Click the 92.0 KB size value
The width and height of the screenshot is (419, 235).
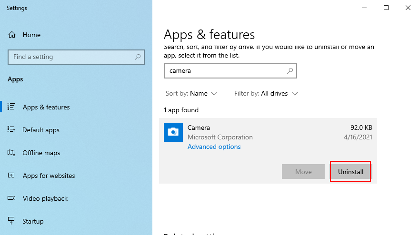tap(361, 127)
